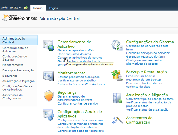Open Configurar mapeamentos alternativos de acesso link

tap(144, 62)
